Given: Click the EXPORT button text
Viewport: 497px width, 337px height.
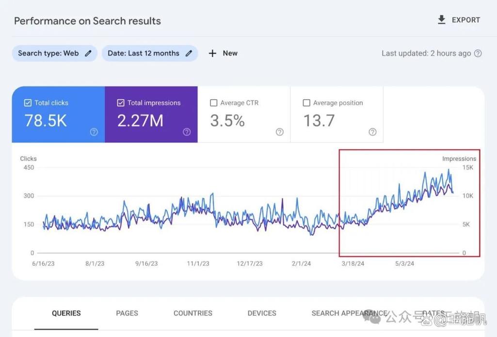Looking at the screenshot, I should (x=466, y=20).
